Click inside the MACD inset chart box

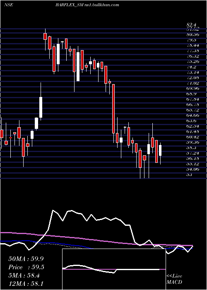(x=114, y=269)
